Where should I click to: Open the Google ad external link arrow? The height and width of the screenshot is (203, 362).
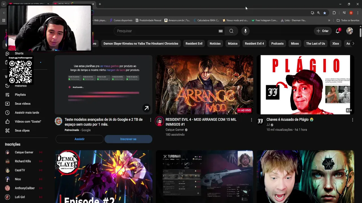(146, 108)
